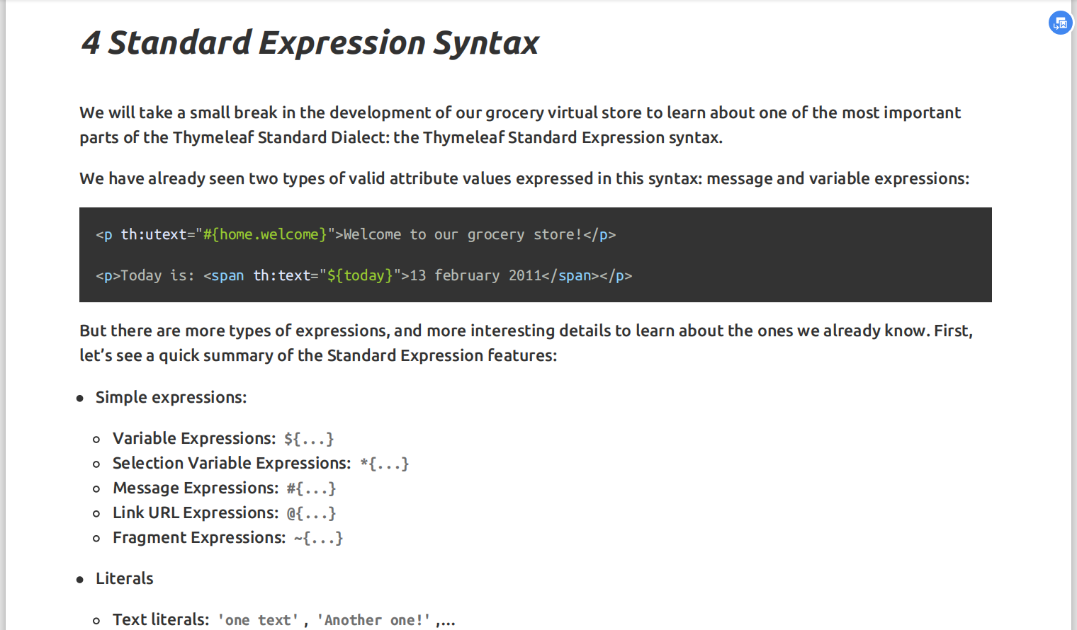Click the '~{...}' fragment syntax code
Screen dimensions: 1077x630
[318, 538]
